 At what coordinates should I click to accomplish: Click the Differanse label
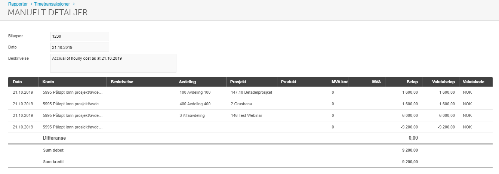(x=55, y=138)
